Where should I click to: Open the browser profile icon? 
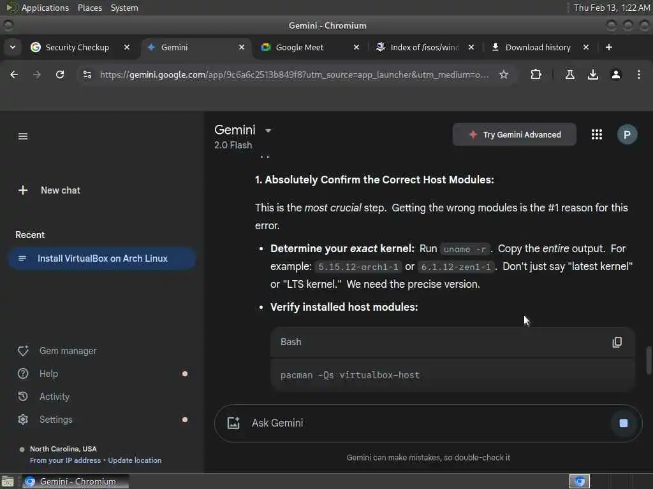point(615,74)
